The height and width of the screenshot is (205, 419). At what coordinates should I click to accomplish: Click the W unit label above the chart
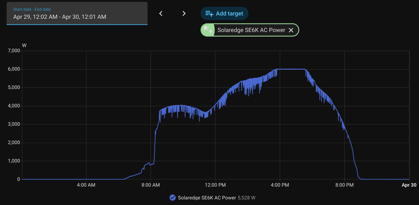(24, 45)
